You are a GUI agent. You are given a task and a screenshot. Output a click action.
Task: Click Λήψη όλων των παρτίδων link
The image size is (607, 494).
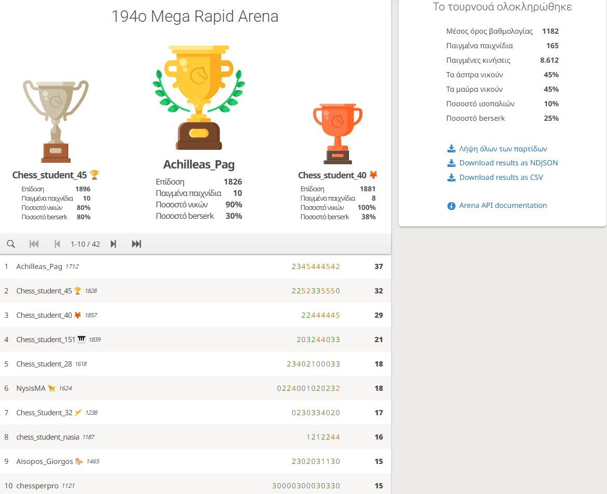(x=503, y=149)
